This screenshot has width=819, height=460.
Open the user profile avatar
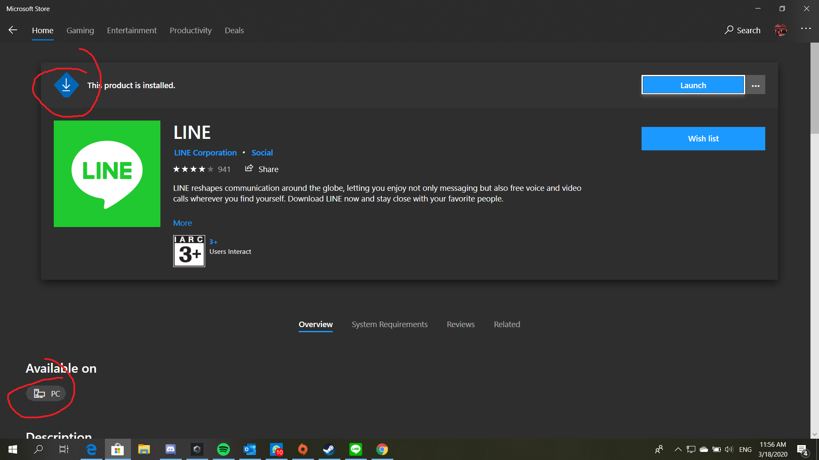pos(781,30)
